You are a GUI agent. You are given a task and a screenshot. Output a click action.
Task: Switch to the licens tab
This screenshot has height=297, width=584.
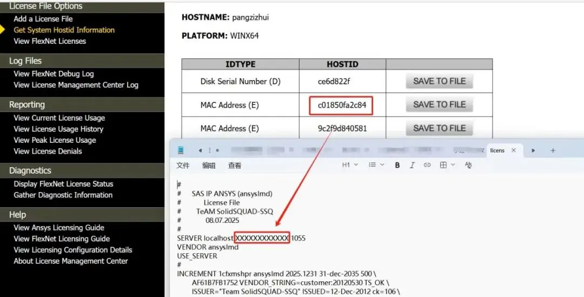coord(497,150)
